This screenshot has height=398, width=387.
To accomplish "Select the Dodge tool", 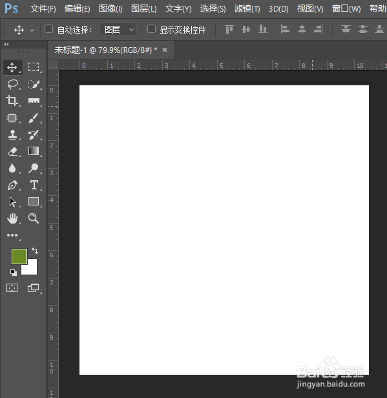I will pyautogui.click(x=34, y=168).
